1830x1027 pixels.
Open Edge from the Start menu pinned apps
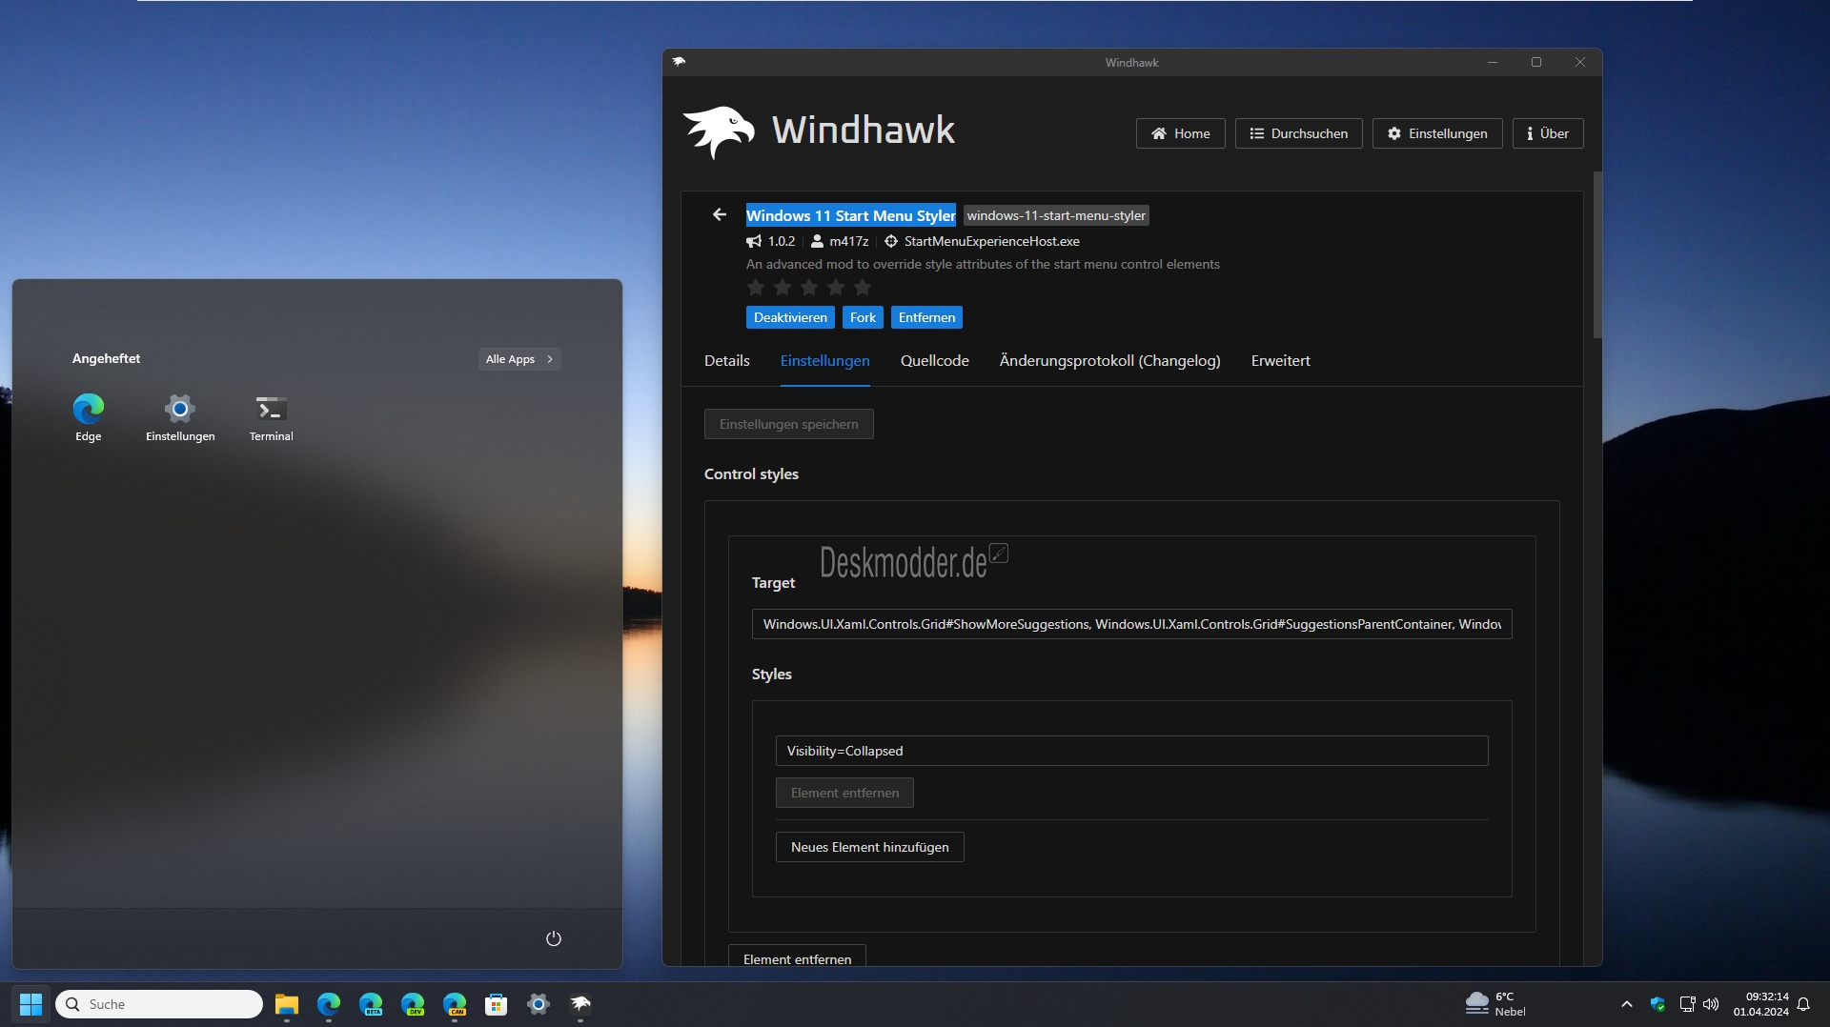point(88,417)
